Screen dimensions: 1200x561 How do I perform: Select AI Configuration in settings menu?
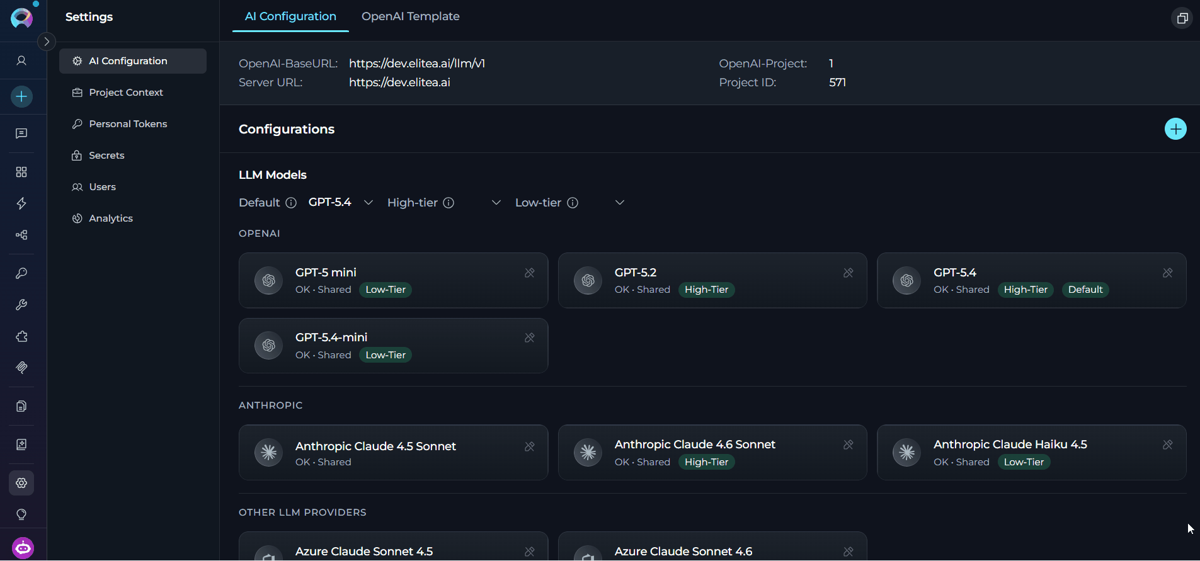click(x=133, y=61)
